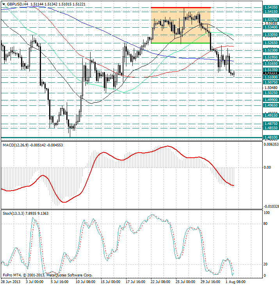Image resolution: width=279 pixels, height=285 pixels.
Task: Click the 28 Jun 2013 date label
Action: 11,282
